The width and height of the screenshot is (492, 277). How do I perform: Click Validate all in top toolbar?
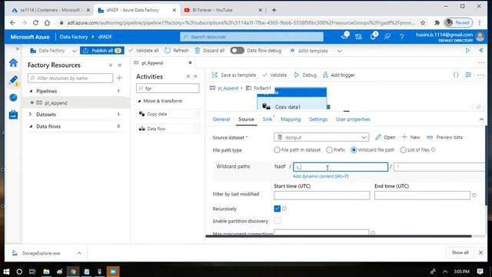(144, 51)
